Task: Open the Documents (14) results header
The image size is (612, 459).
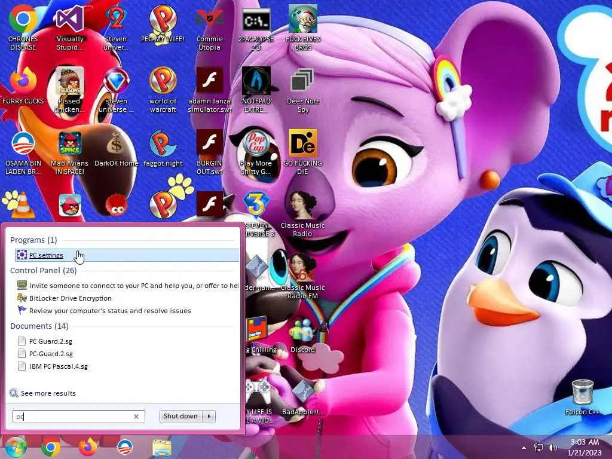Action: tap(39, 326)
